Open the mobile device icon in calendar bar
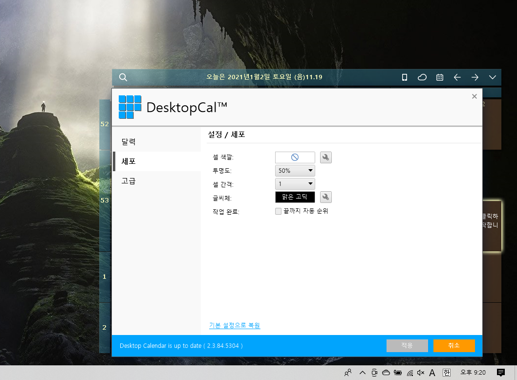The height and width of the screenshot is (380, 517). 404,77
